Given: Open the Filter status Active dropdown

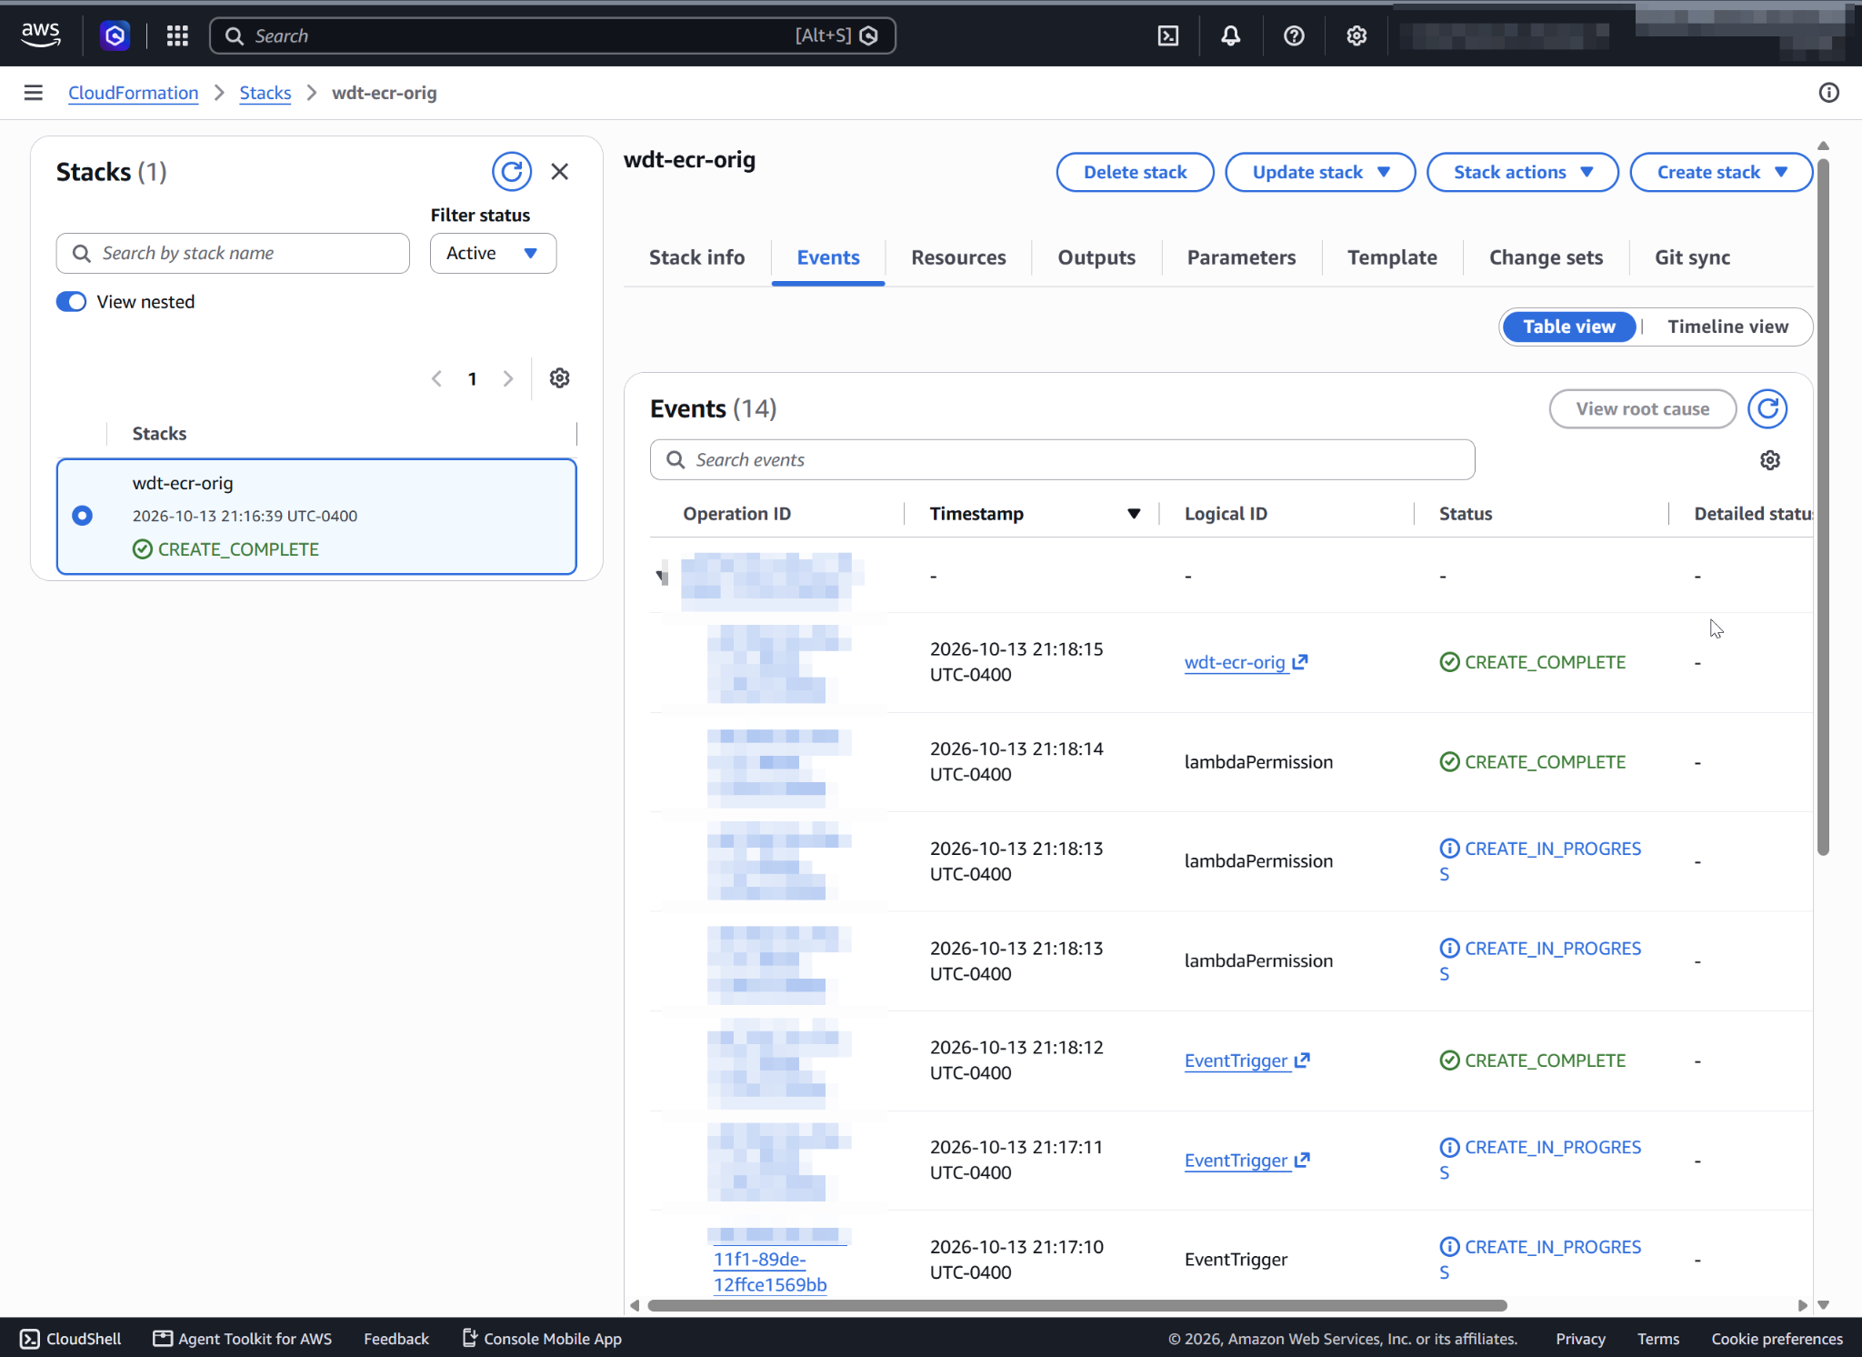Looking at the screenshot, I should (x=493, y=253).
